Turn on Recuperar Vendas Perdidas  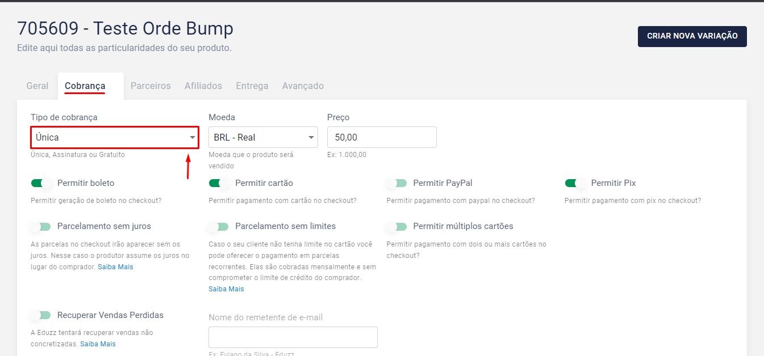(41, 315)
